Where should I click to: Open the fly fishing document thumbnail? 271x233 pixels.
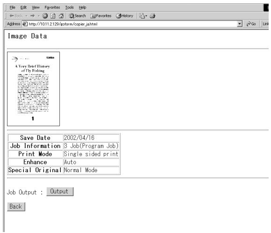(x=33, y=89)
